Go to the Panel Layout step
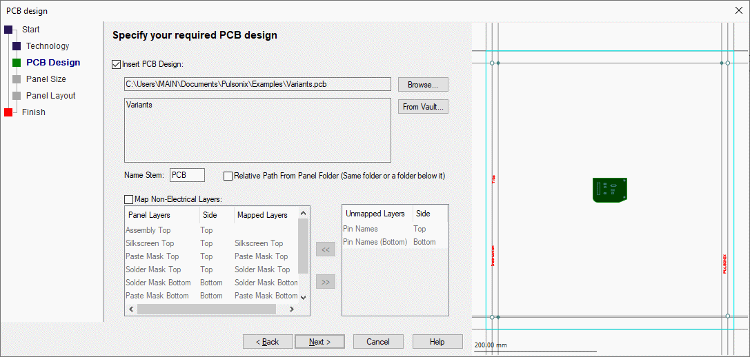 tap(50, 96)
